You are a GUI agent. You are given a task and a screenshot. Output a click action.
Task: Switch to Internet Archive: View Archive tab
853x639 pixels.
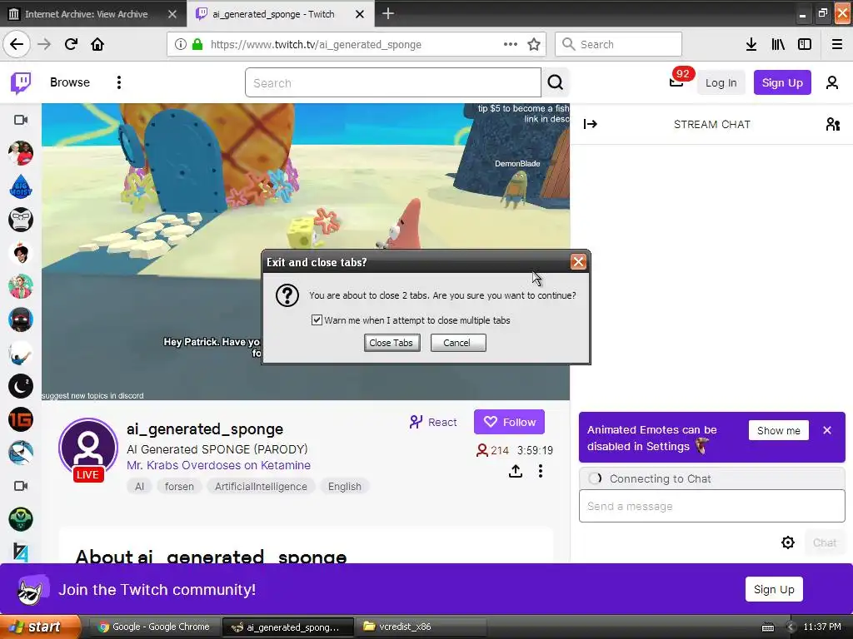[x=86, y=14]
